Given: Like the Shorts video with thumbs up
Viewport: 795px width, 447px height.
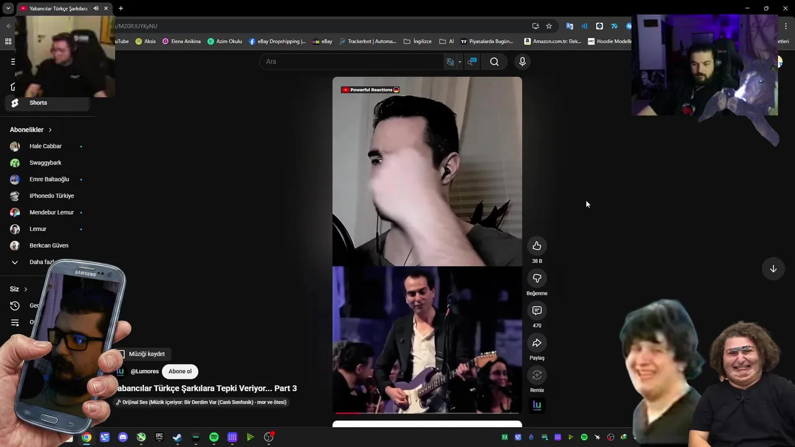Looking at the screenshot, I should 537,246.
